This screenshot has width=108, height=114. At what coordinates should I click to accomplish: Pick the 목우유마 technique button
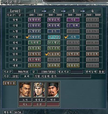(x=35, y=65)
